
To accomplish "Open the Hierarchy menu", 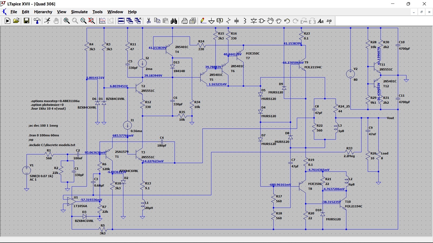I will [43, 12].
